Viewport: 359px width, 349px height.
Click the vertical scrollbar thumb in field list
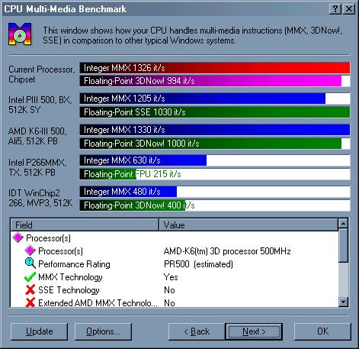(x=343, y=245)
